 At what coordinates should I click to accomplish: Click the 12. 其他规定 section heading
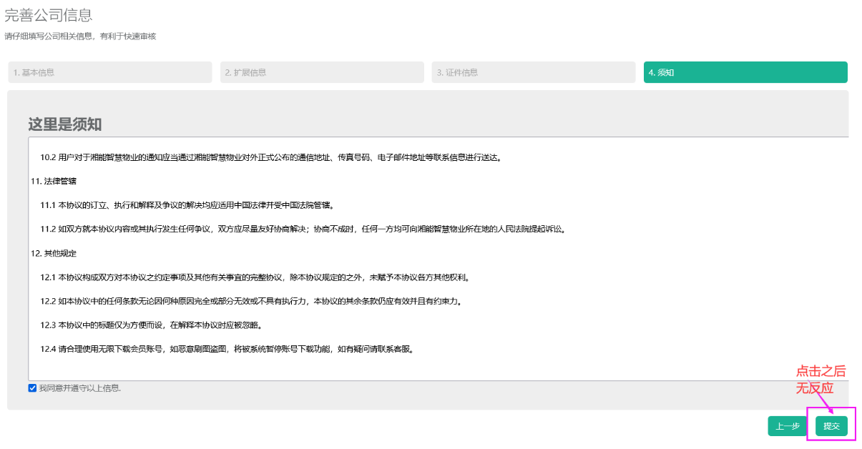tap(54, 253)
